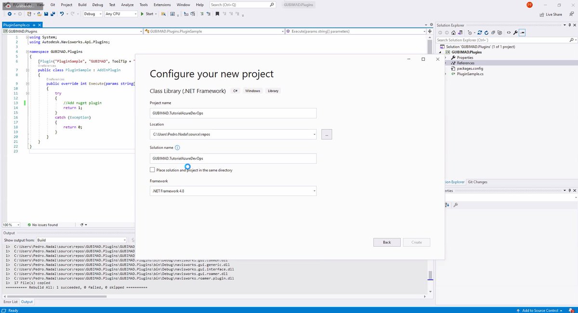
Task: Click the Navigate Backward toolbar icon
Action: (x=10, y=14)
